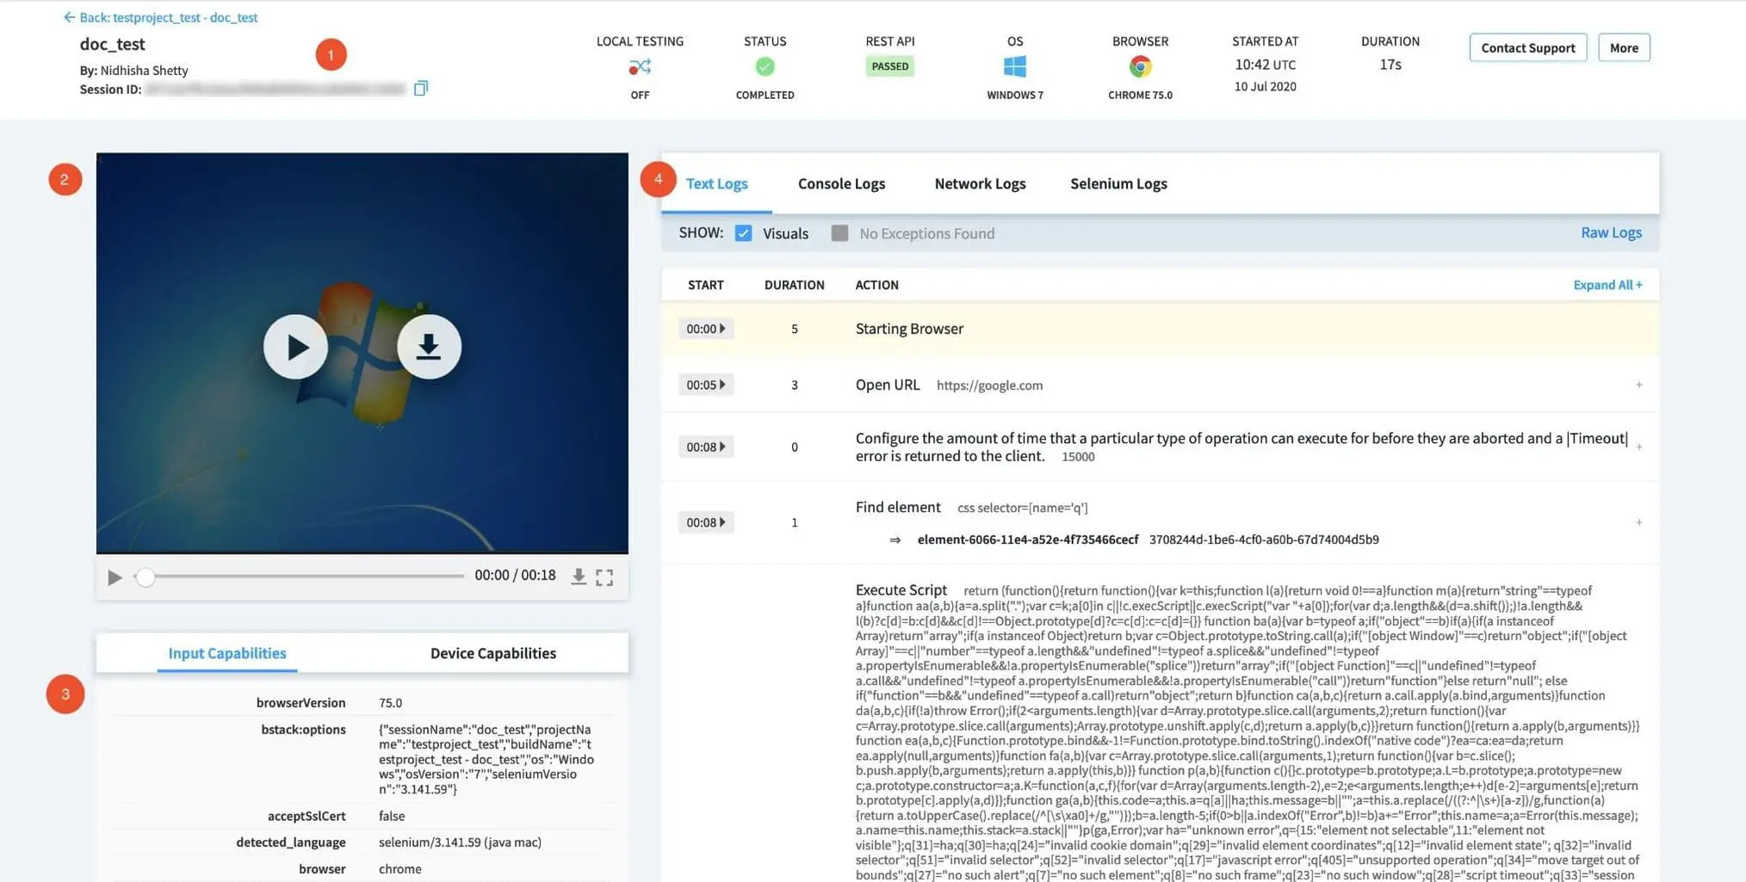Click the video seek slider handle
The height and width of the screenshot is (882, 1746).
145,577
